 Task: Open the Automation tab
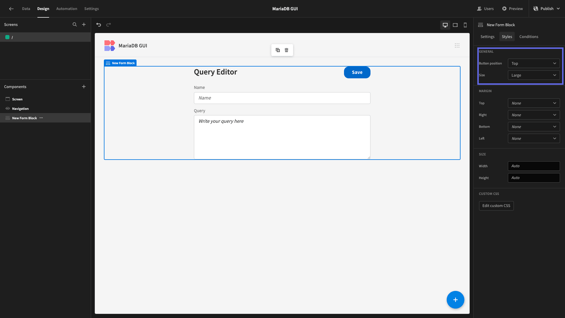(67, 9)
